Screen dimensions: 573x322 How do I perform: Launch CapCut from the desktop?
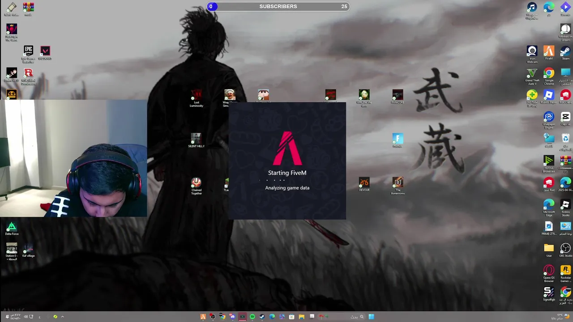[x=565, y=119]
